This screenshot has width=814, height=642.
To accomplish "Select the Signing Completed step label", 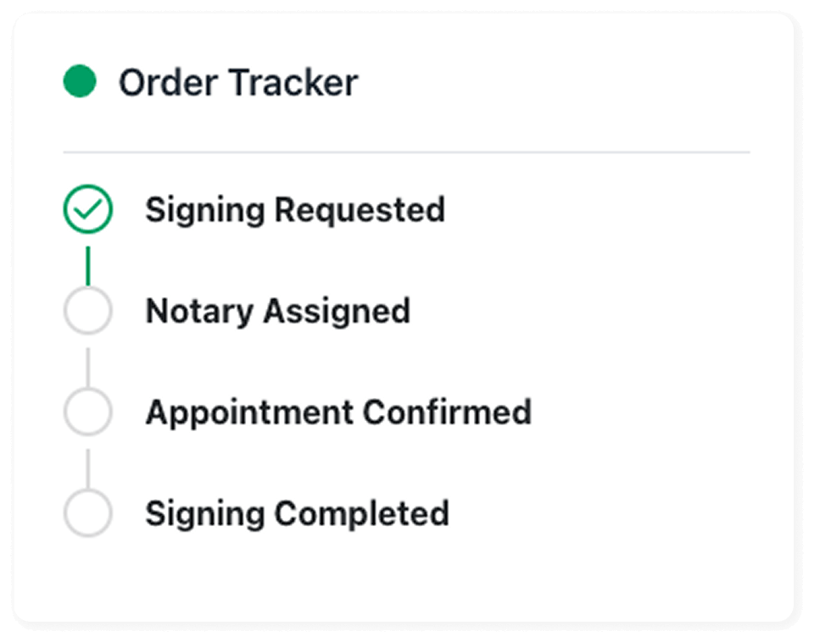I will point(297,514).
